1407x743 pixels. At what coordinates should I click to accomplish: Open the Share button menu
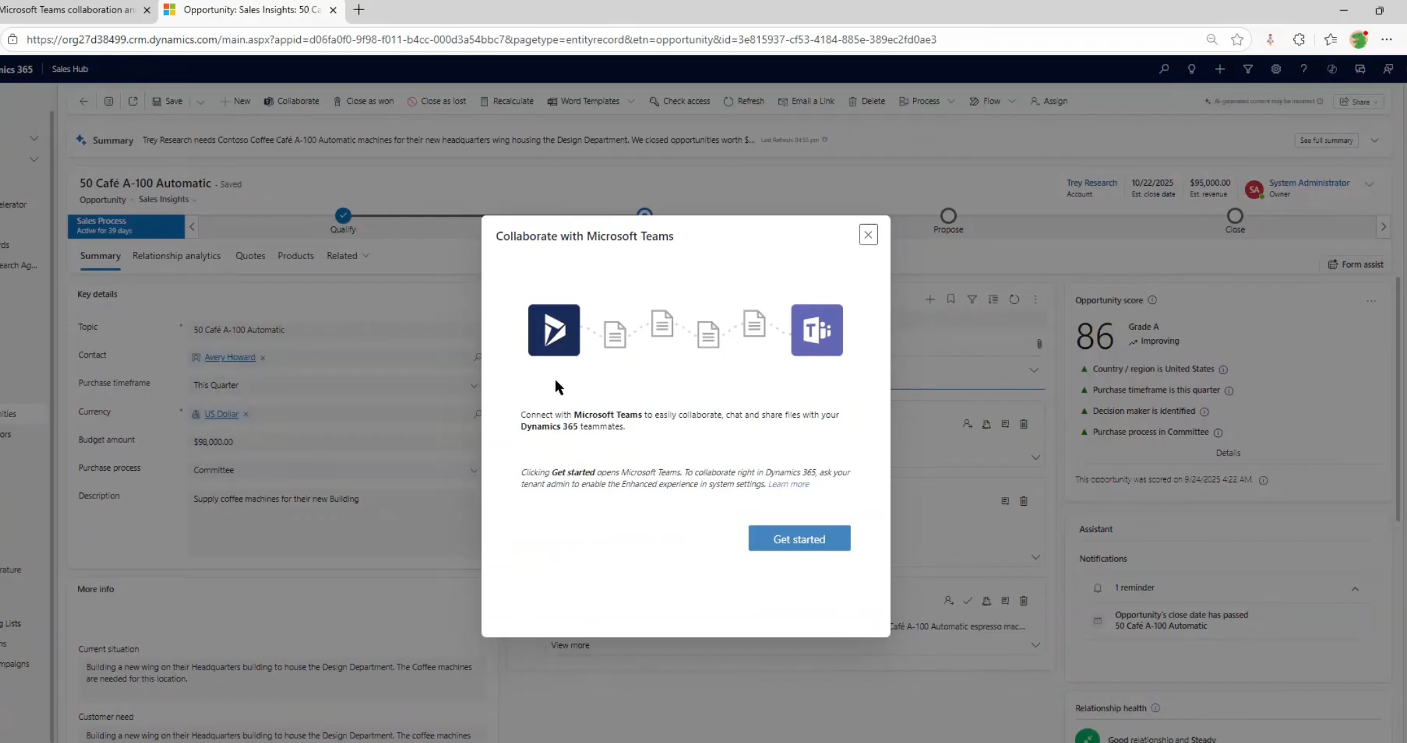pos(1359,102)
